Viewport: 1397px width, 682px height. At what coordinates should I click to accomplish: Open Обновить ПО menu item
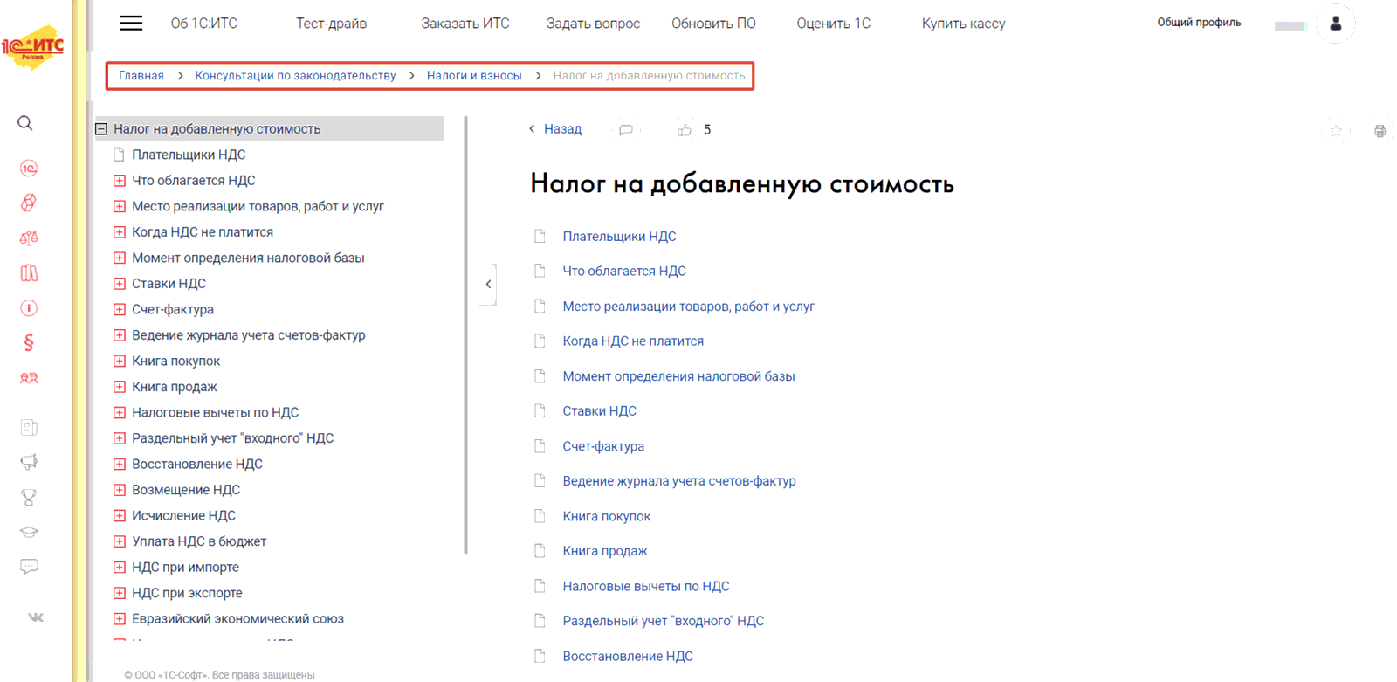(713, 24)
